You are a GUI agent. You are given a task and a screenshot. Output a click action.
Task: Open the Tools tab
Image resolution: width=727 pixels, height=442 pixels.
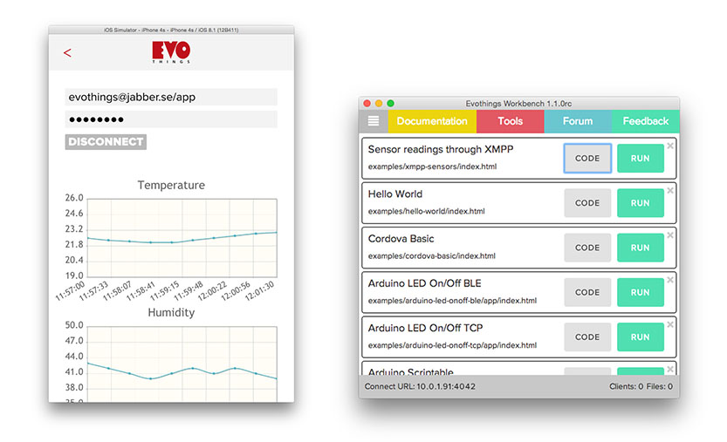tap(510, 121)
